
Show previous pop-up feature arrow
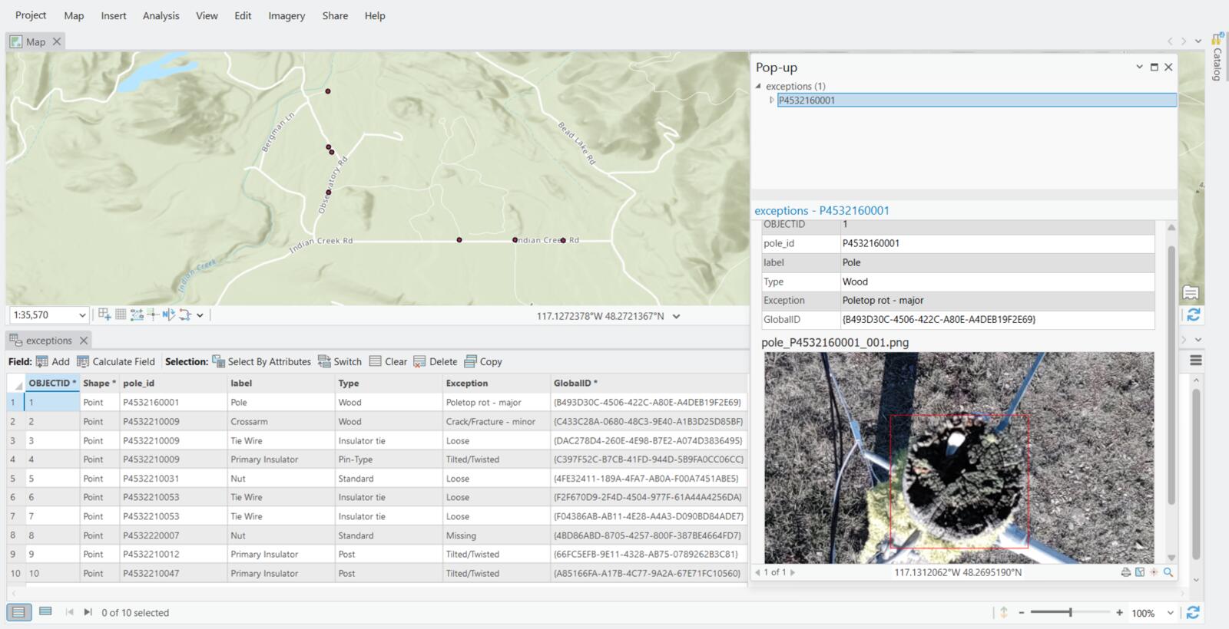pos(757,572)
